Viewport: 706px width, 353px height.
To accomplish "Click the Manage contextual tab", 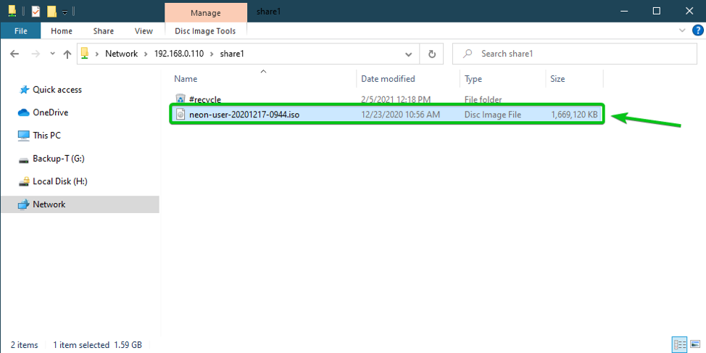I will 205,12.
